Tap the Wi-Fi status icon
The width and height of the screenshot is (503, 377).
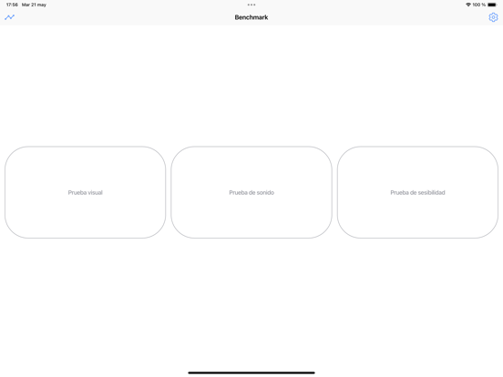point(468,5)
